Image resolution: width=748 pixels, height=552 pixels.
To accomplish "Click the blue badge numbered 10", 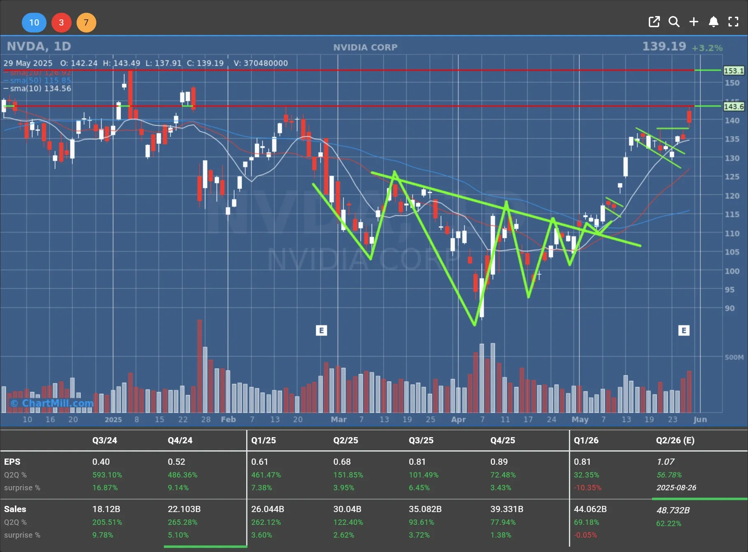I will (x=34, y=22).
